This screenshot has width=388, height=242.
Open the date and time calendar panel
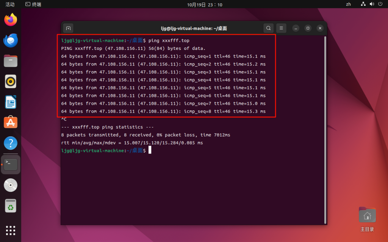point(205,5)
